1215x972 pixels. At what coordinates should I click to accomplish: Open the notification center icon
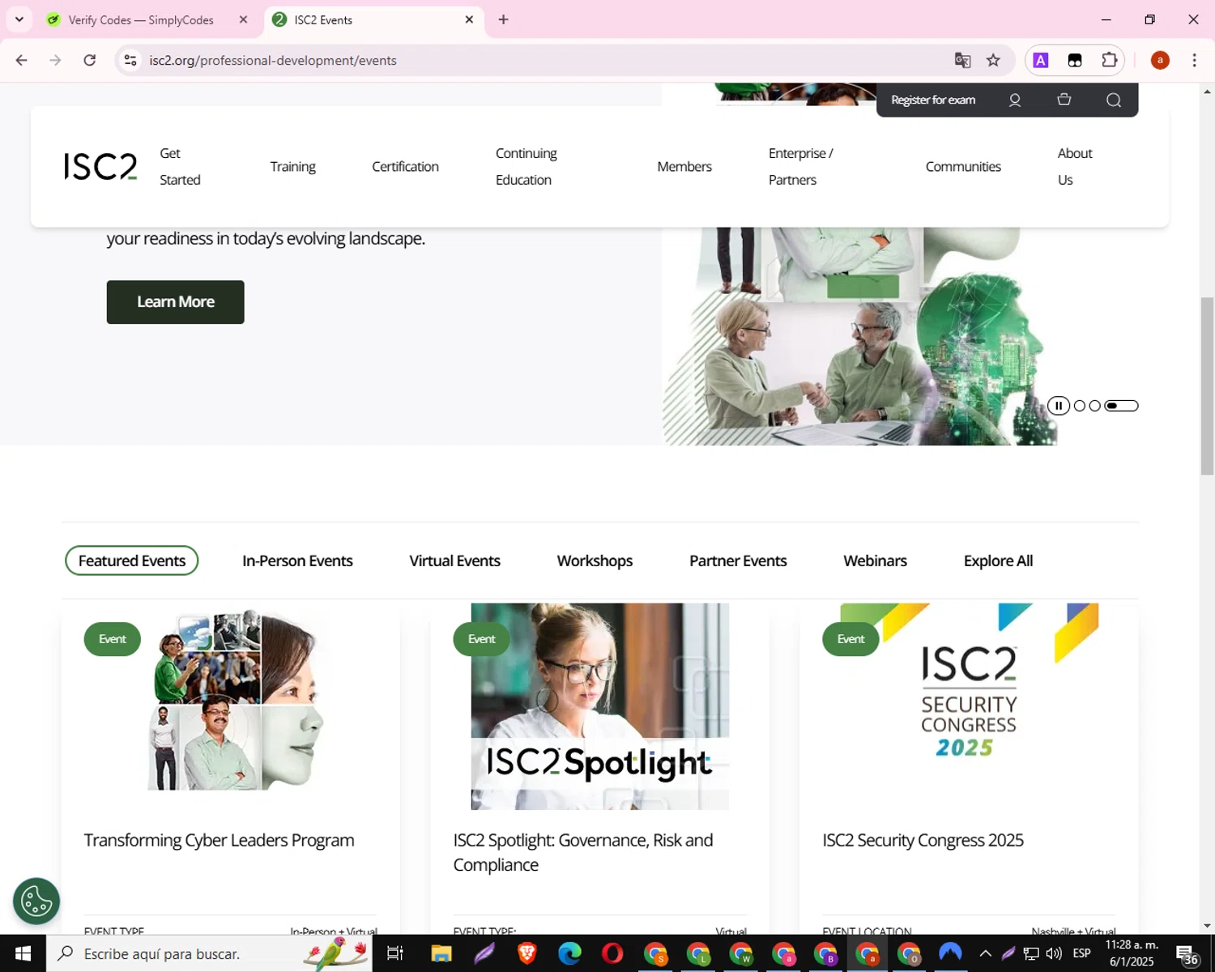pos(1187,954)
